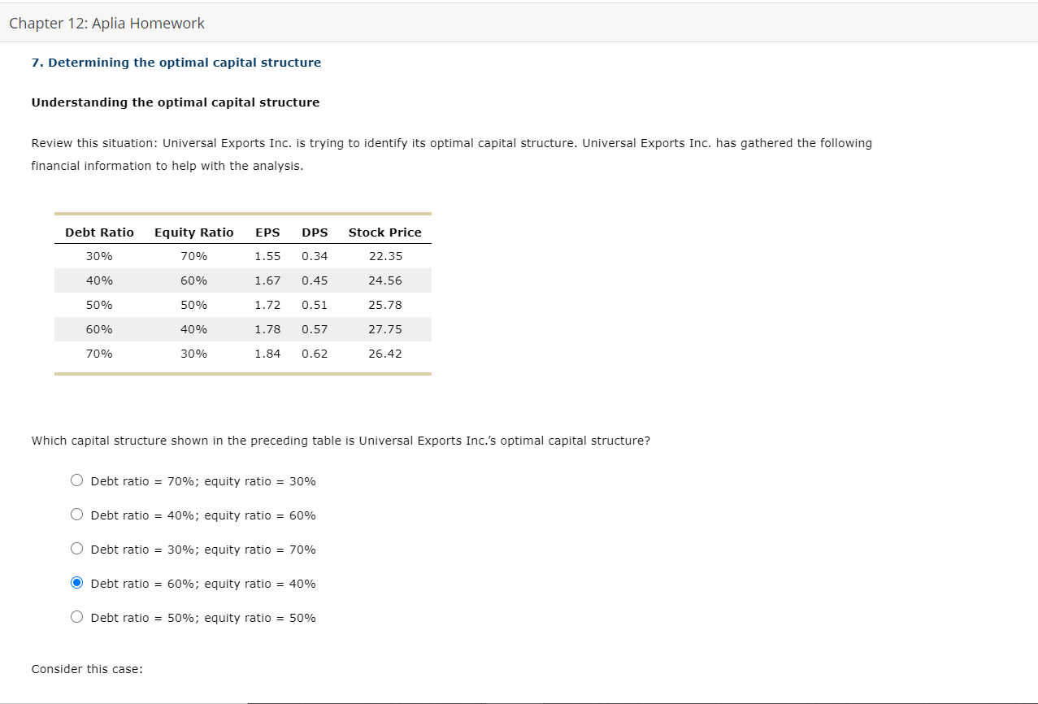Click the table row showing 70% debt ratio
This screenshot has width=1038, height=704.
tap(242, 353)
